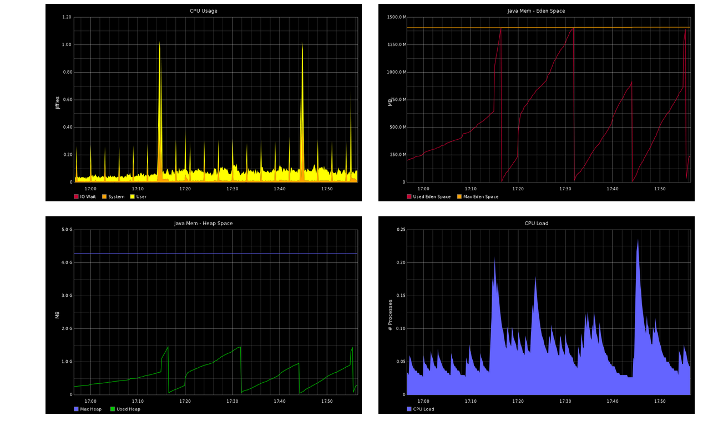Click the 1.00 value on CPU Usage axis

pyautogui.click(x=67, y=45)
